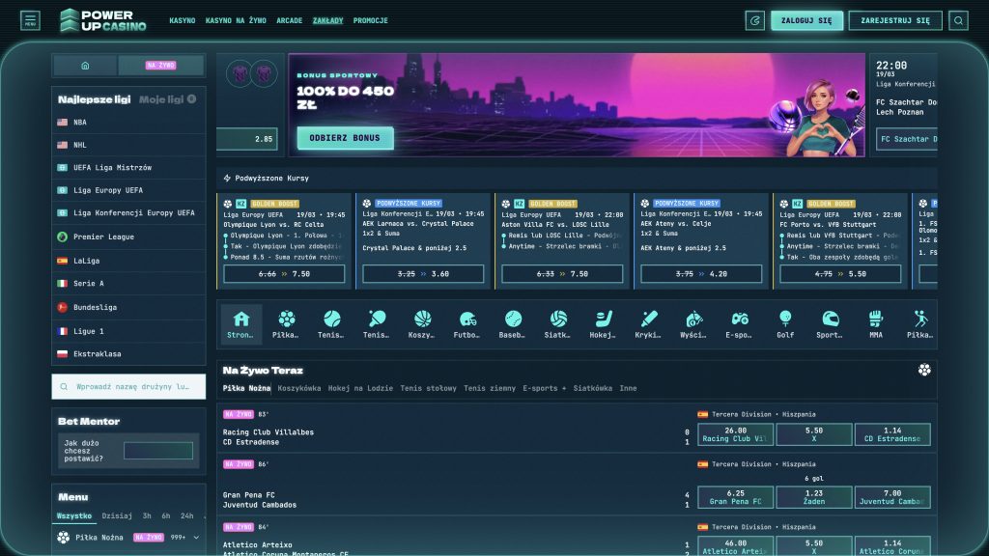The height and width of the screenshot is (556, 989).
Task: Select E-sports + live tab
Action: (545, 388)
